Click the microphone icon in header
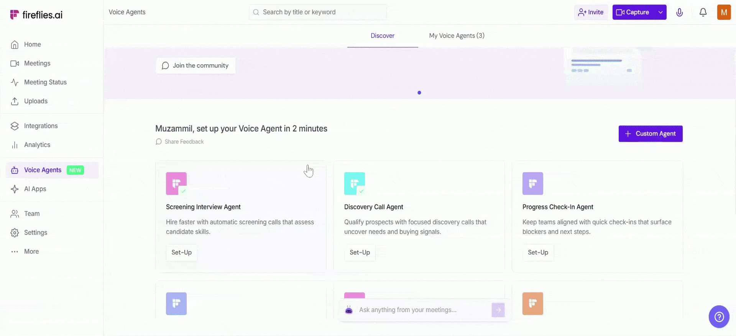Viewport: 736px width, 336px height. point(679,12)
